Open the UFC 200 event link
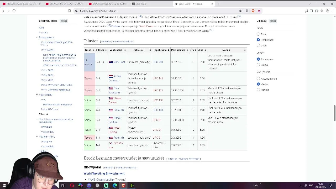The width and height of the screenshot is (336, 189). [158, 62]
